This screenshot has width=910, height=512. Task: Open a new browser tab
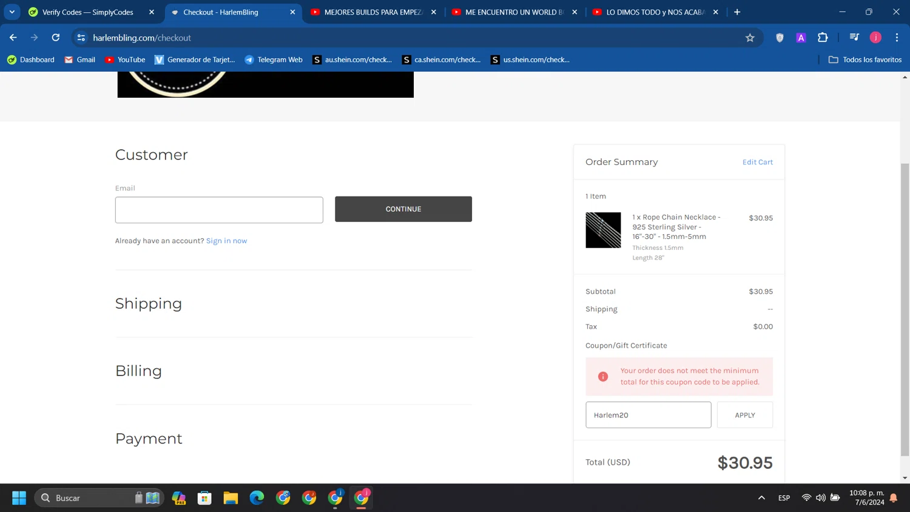coord(737,12)
